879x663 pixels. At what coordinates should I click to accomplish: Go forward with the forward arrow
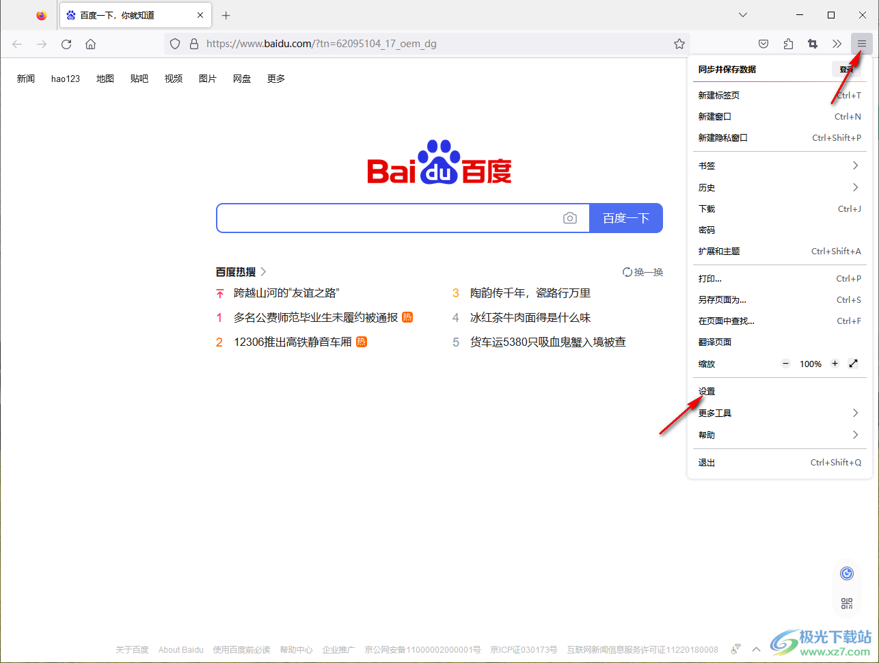click(x=42, y=44)
